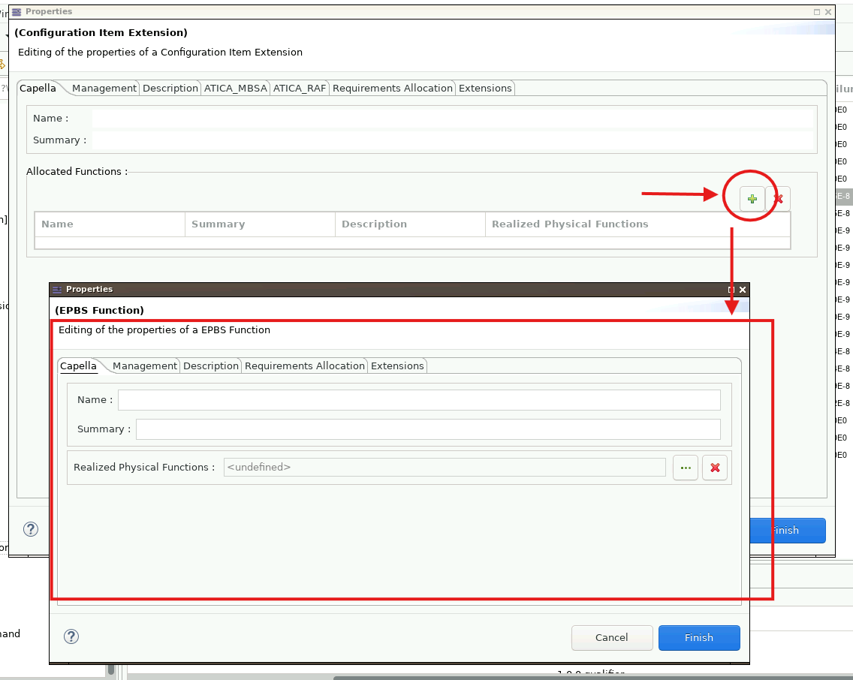
Task: Focus Name field in Configuration Item Extension
Action: point(452,119)
